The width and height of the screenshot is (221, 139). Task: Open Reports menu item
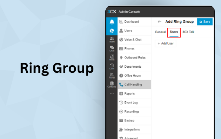(x=134, y=93)
